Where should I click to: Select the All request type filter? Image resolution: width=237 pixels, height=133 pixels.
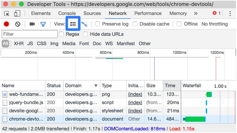[5, 44]
